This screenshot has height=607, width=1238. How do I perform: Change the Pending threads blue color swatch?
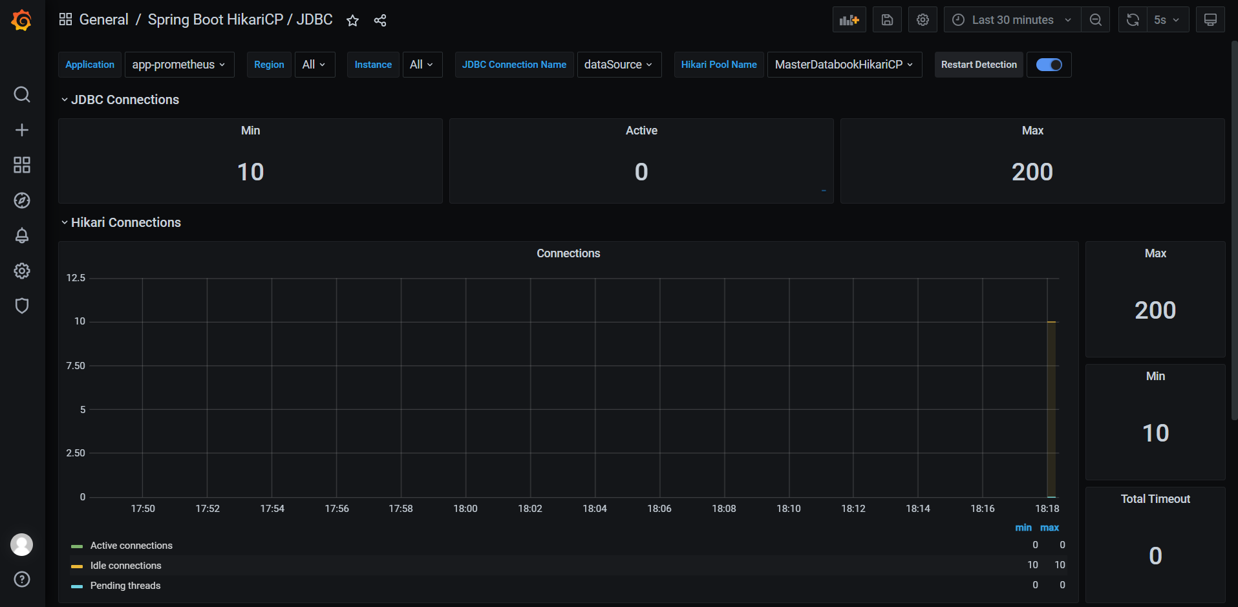pos(77,586)
